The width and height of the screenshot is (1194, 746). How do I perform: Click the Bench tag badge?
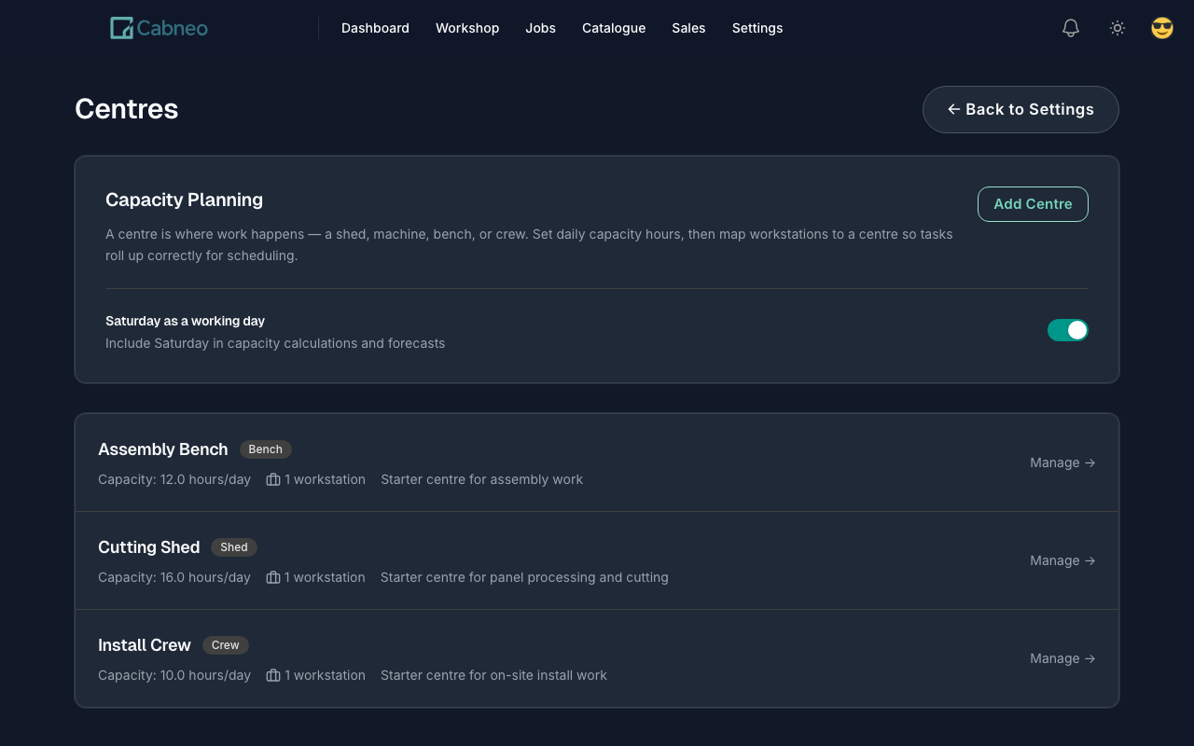point(265,449)
